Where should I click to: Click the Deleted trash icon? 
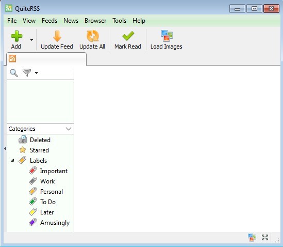(23, 140)
